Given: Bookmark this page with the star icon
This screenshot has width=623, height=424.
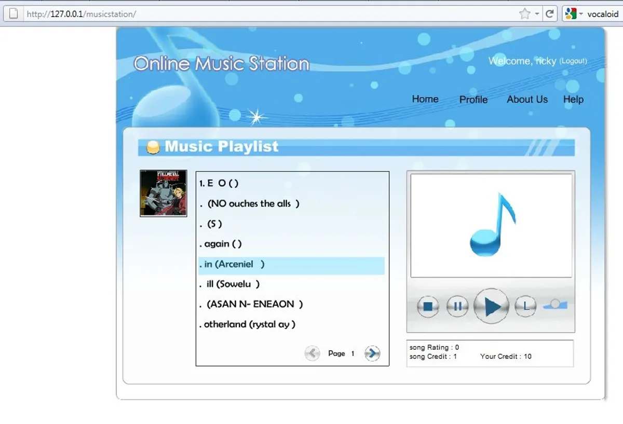Looking at the screenshot, I should 525,14.
